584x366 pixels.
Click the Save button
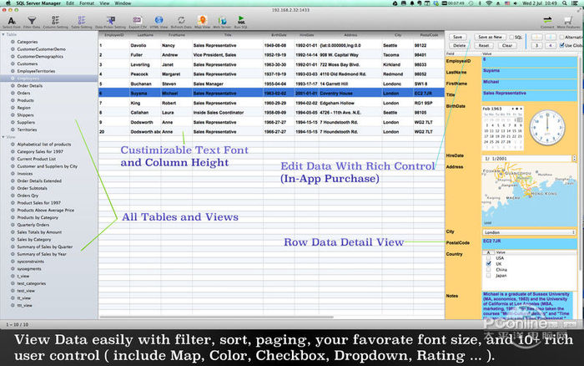[x=457, y=38]
